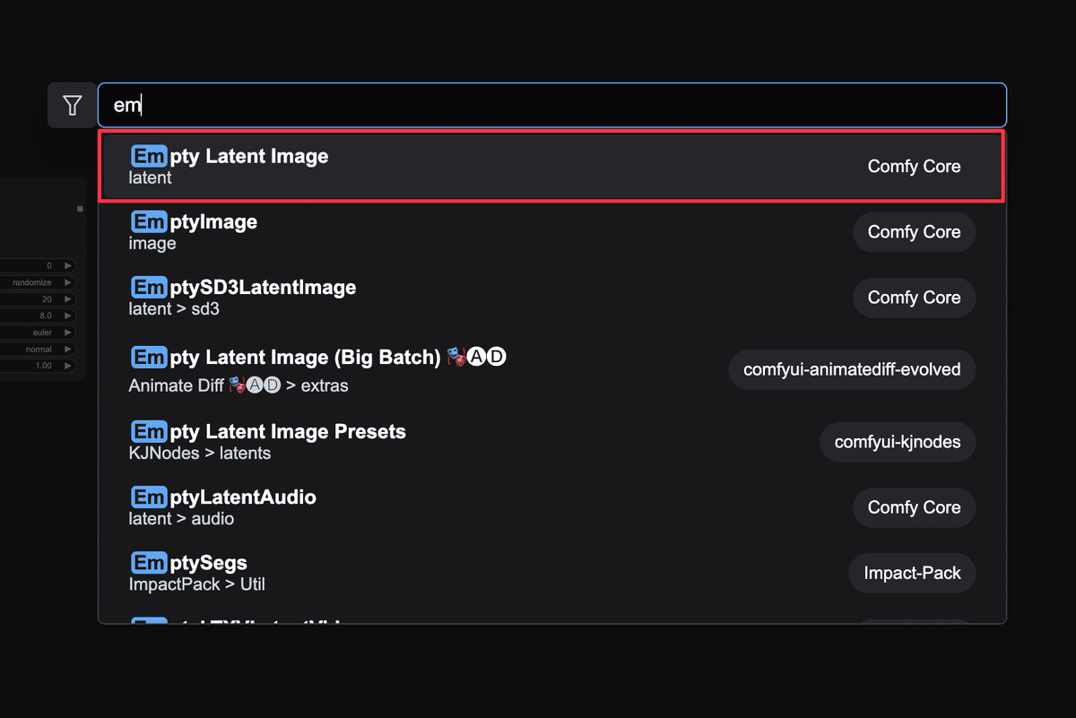1076x718 pixels.
Task: Click the comfyui-animatediff-evolved badge
Action: click(x=852, y=369)
